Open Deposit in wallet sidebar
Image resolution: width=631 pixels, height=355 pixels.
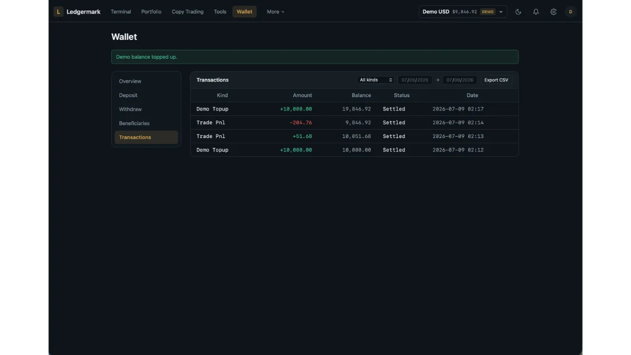pyautogui.click(x=146, y=95)
